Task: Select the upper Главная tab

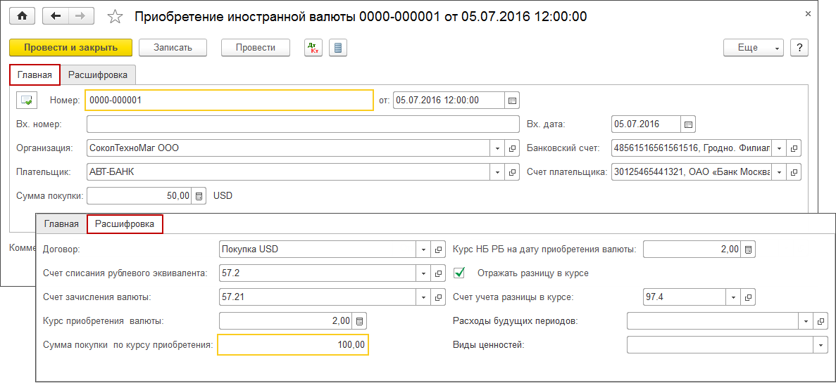Action: coord(35,74)
